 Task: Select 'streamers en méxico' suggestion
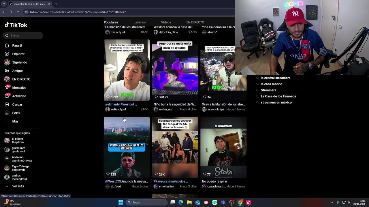pos(276,102)
